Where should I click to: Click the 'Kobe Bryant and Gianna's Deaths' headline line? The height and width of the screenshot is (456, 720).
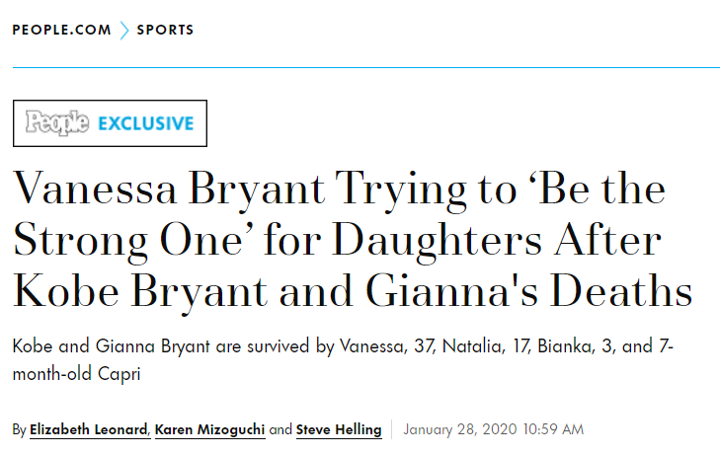(x=353, y=292)
